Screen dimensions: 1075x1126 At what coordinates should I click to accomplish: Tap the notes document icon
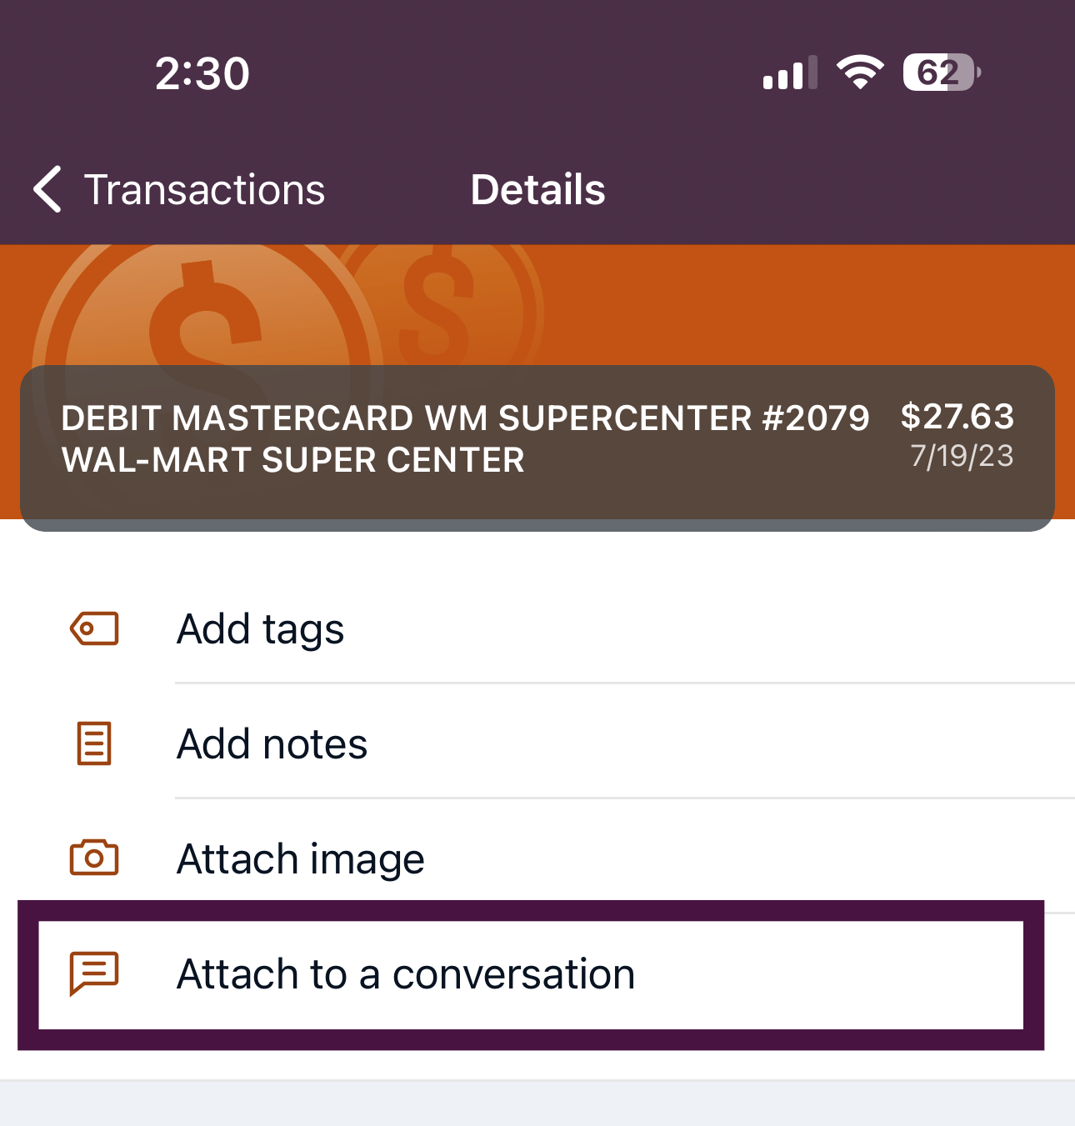click(94, 743)
